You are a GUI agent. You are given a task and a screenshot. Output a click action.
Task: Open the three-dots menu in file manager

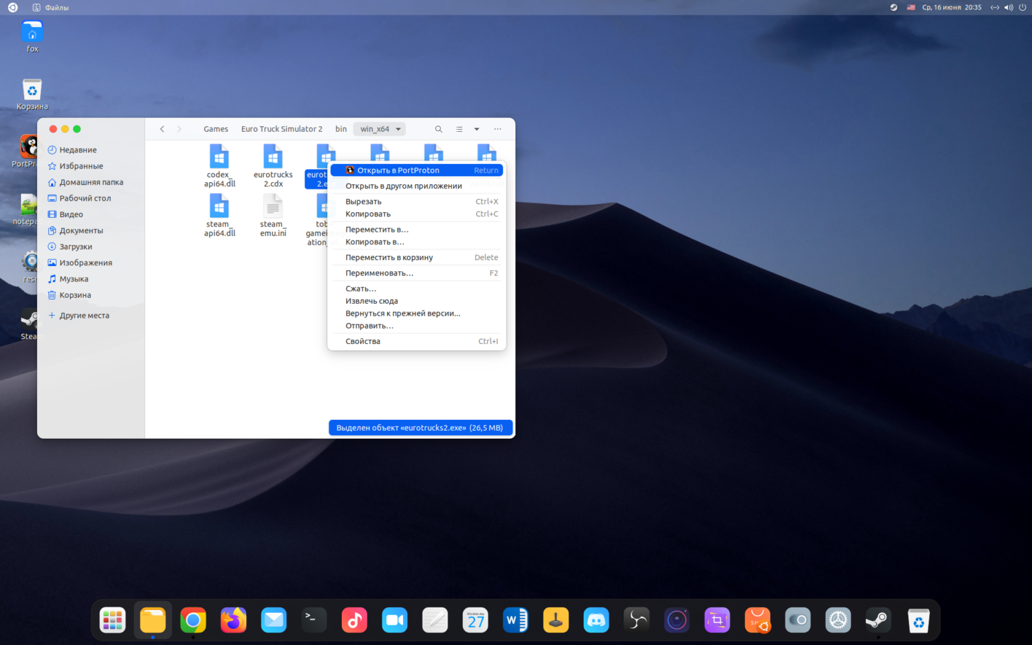pyautogui.click(x=497, y=129)
